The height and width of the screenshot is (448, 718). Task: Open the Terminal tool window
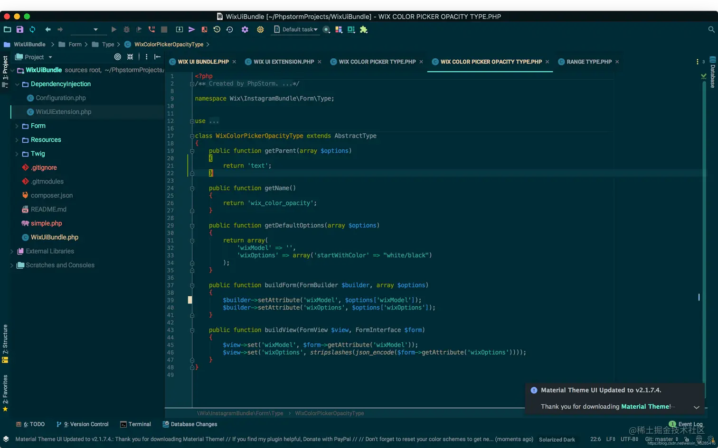tap(136, 424)
